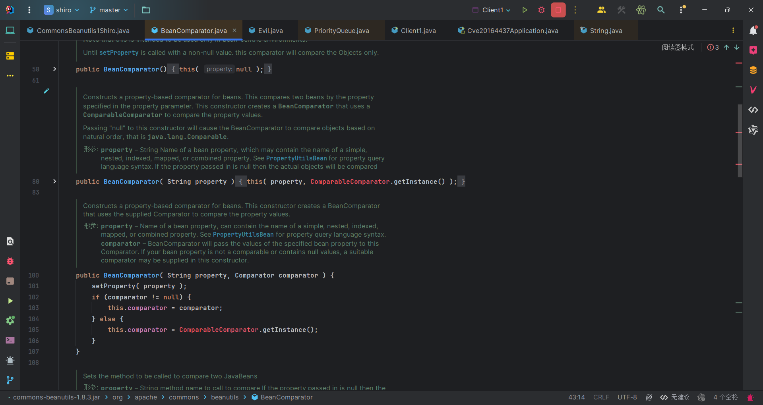Open the pink bookmark plugin tool window
The image size is (763, 405).
[753, 50]
